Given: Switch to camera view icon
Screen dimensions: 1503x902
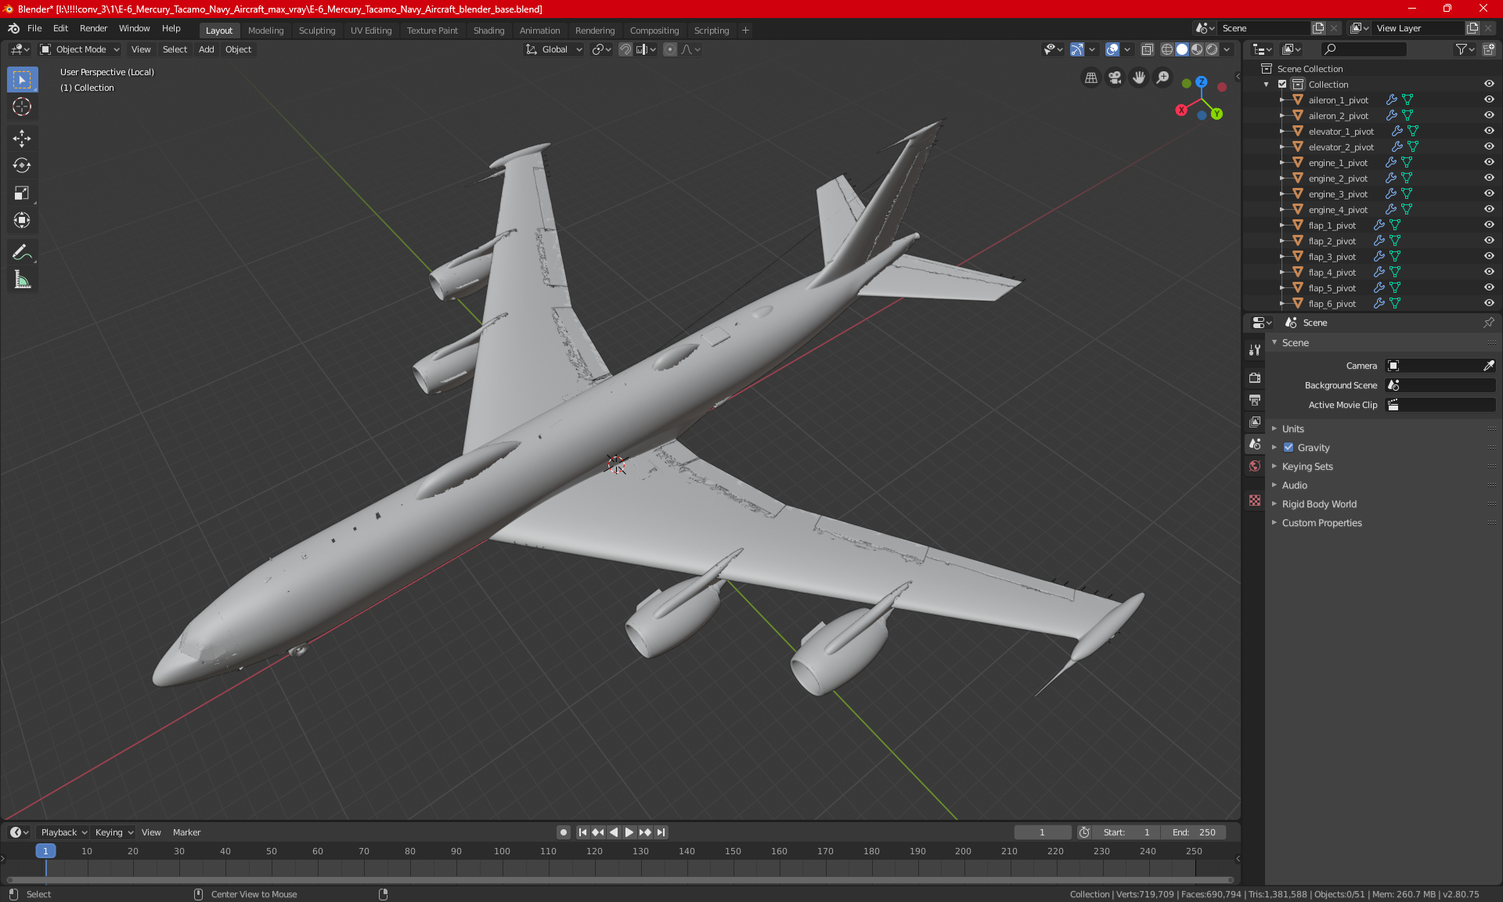Looking at the screenshot, I should pos(1115,78).
